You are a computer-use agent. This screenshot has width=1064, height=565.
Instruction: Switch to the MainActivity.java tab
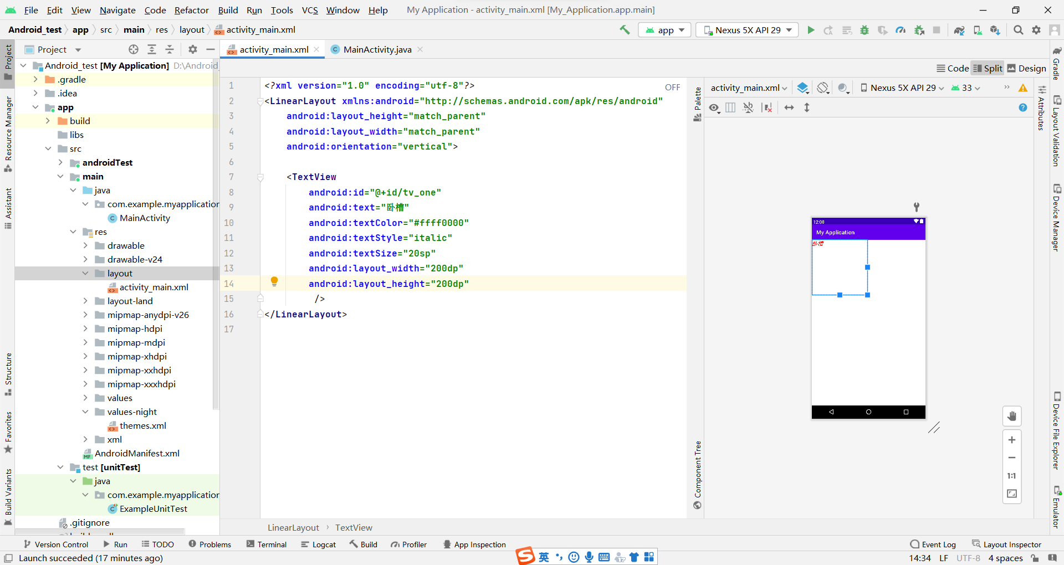(377, 49)
